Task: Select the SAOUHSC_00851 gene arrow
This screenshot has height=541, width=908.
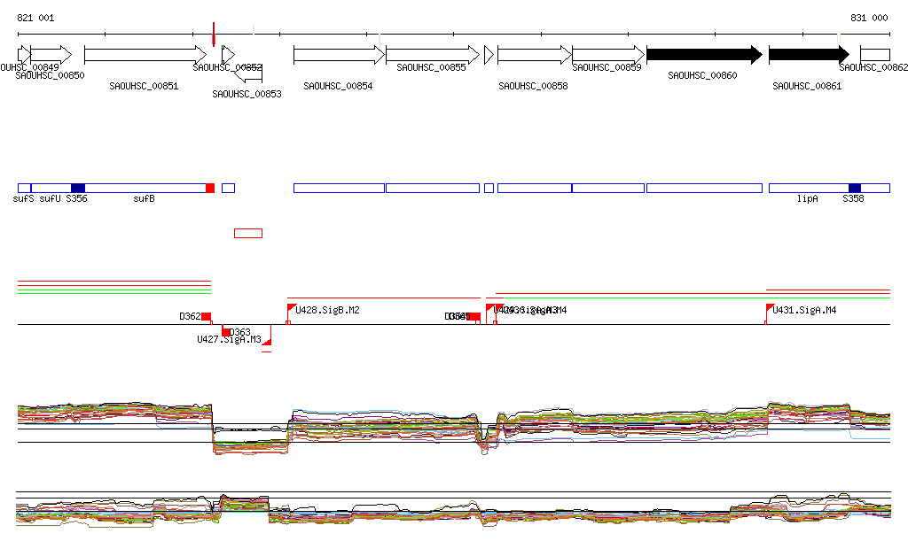Action: [x=145, y=56]
